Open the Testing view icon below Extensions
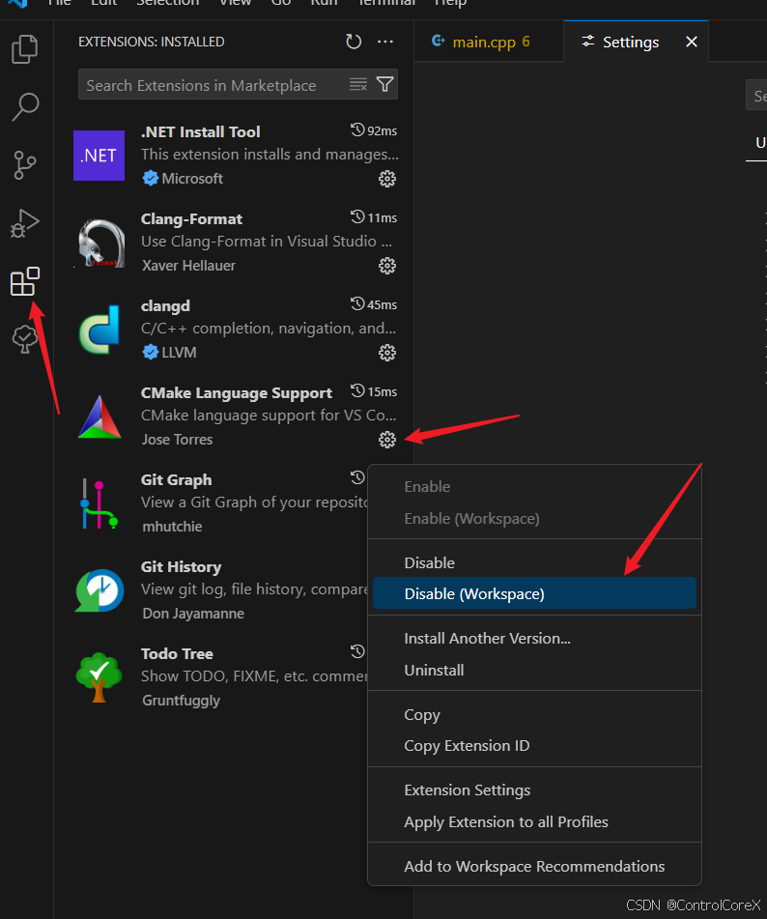Image resolution: width=767 pixels, height=919 pixels. click(24, 339)
